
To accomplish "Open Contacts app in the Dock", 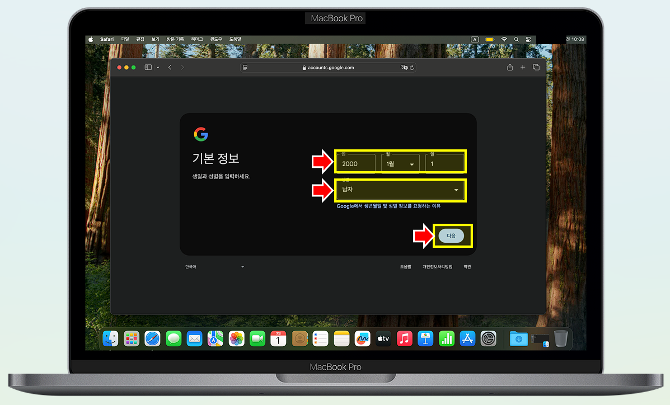I will click(299, 339).
